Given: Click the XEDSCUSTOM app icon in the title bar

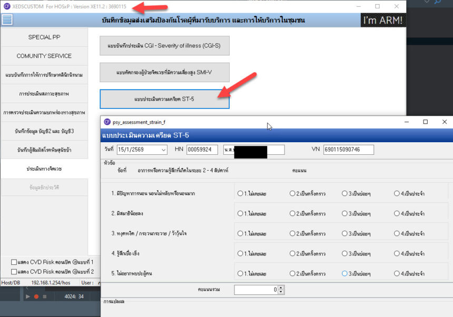Looking at the screenshot, I should 7,6.
